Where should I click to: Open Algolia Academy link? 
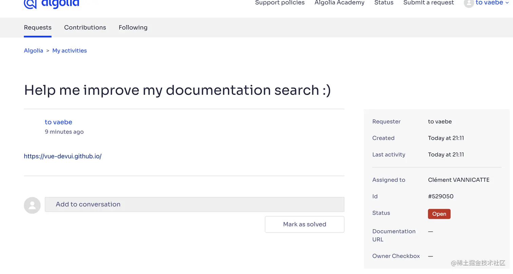(x=339, y=3)
